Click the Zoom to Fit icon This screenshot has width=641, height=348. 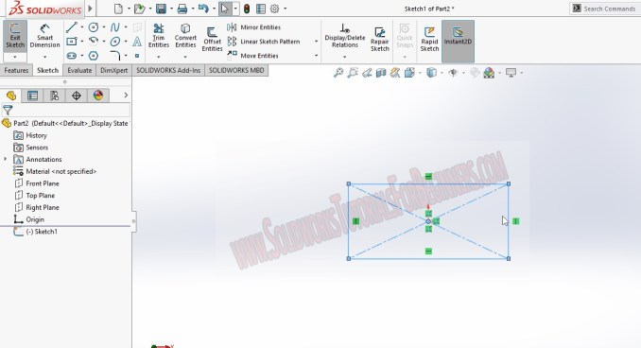tap(338, 73)
